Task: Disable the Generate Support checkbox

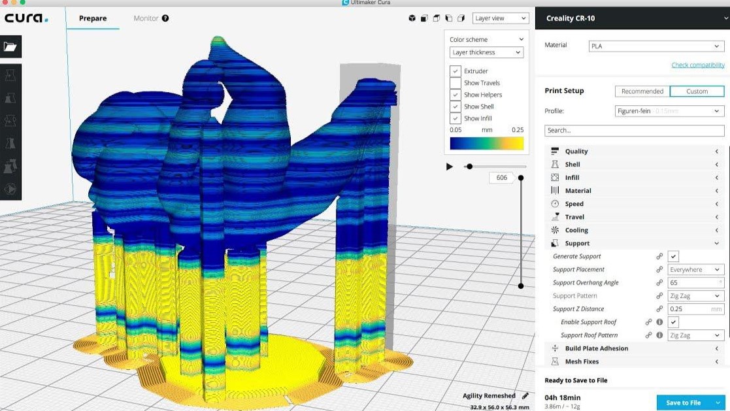Action: point(673,257)
